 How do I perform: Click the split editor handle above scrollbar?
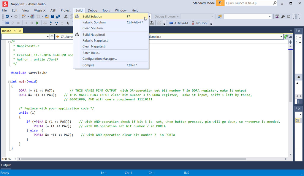pyautogui.click(x=290, y=42)
